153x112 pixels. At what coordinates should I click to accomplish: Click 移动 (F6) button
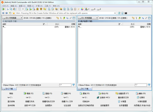tap(103, 93)
